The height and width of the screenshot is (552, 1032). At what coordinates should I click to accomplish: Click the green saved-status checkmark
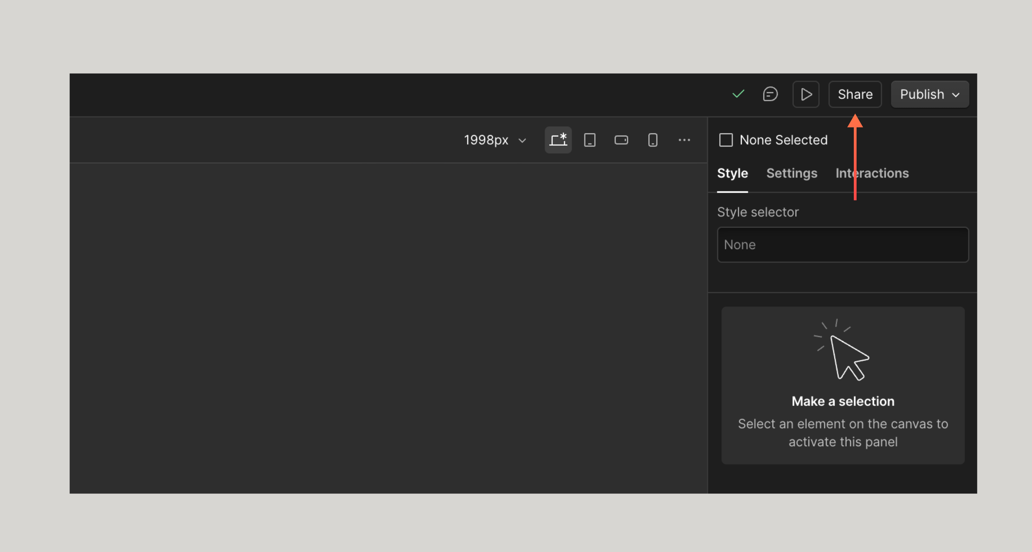[738, 94]
